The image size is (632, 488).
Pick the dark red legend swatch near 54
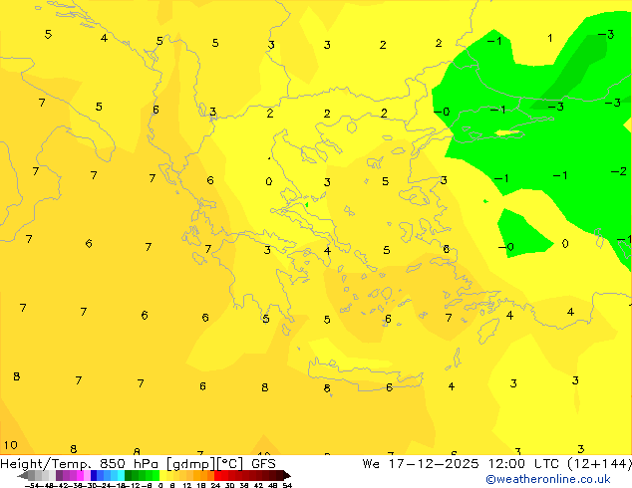pyautogui.click(x=277, y=475)
